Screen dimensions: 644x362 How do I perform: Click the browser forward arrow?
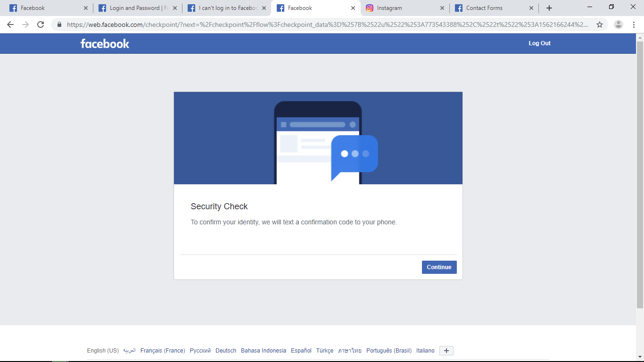pyautogui.click(x=25, y=25)
